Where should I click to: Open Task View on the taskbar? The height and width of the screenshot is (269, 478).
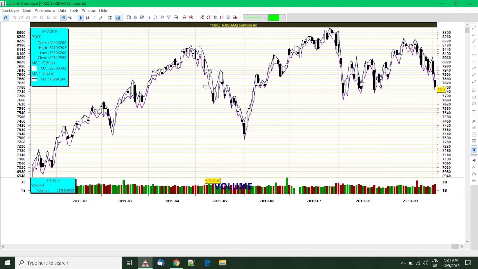coord(129,263)
